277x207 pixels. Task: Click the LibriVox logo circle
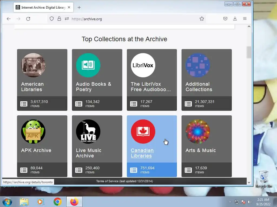pos(143,65)
